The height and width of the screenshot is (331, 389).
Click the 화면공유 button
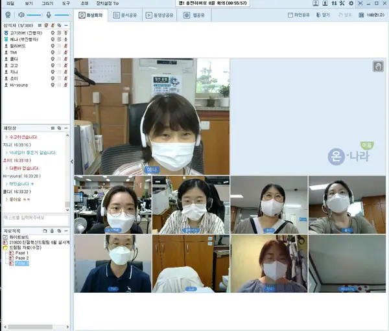pyautogui.click(x=299, y=15)
